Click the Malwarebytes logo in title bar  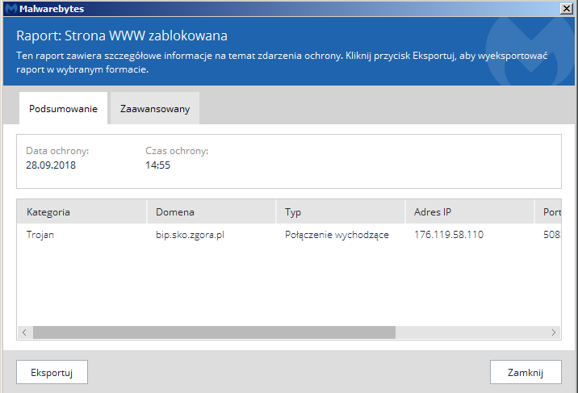(x=10, y=9)
